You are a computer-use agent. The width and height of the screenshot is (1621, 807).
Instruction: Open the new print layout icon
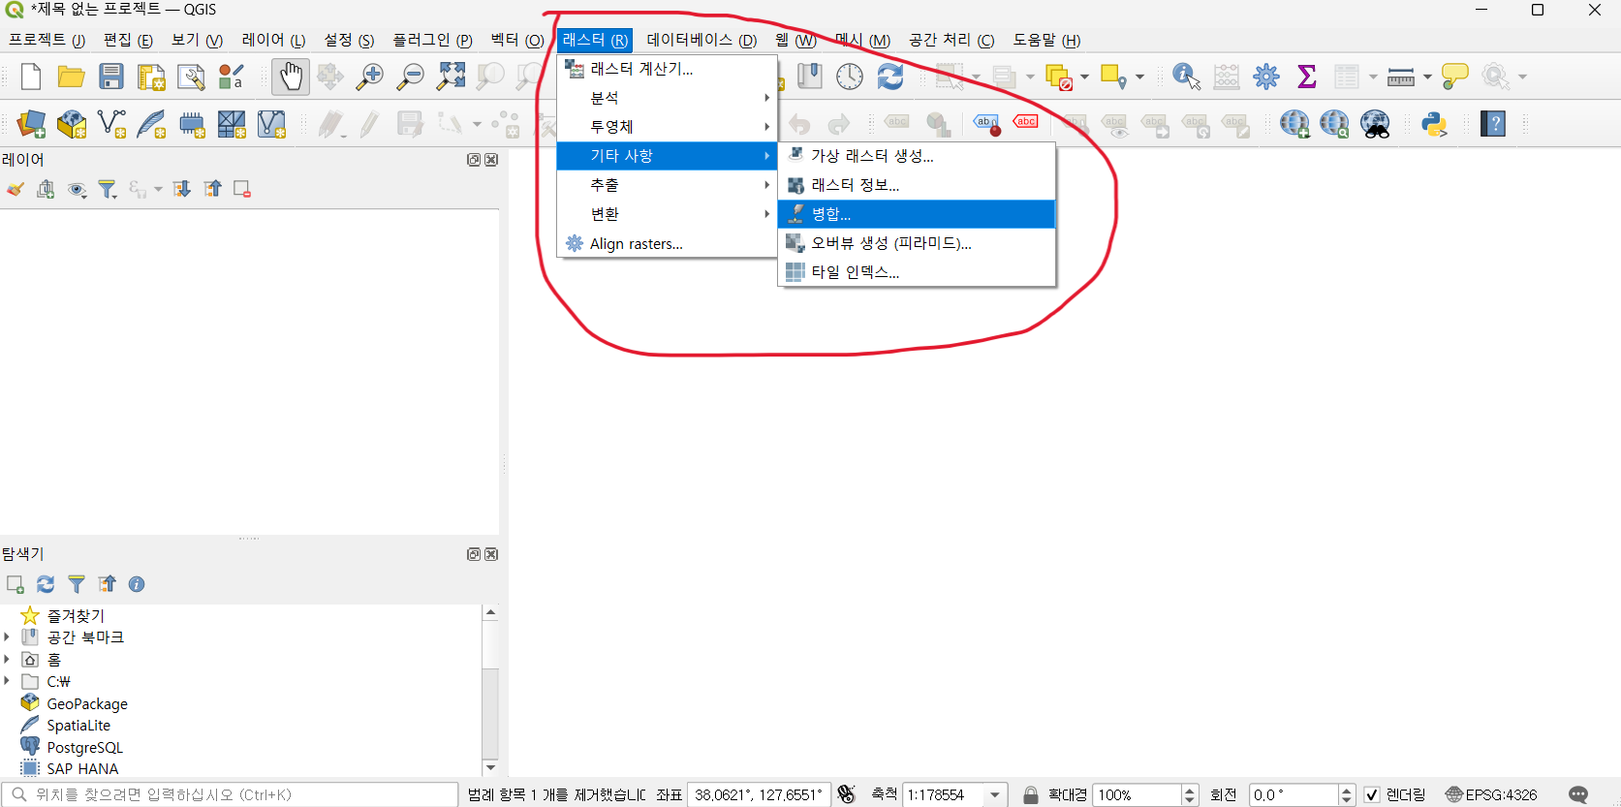click(151, 77)
